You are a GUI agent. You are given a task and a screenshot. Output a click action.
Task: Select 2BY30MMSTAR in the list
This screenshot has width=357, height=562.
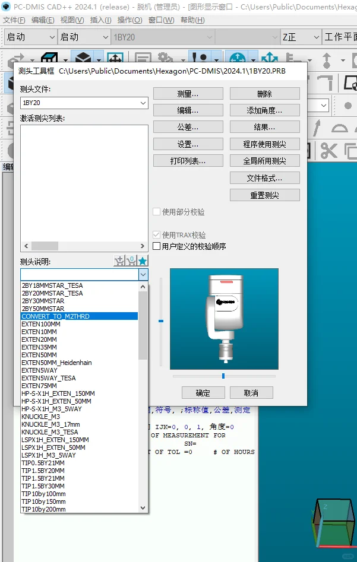tap(79, 301)
